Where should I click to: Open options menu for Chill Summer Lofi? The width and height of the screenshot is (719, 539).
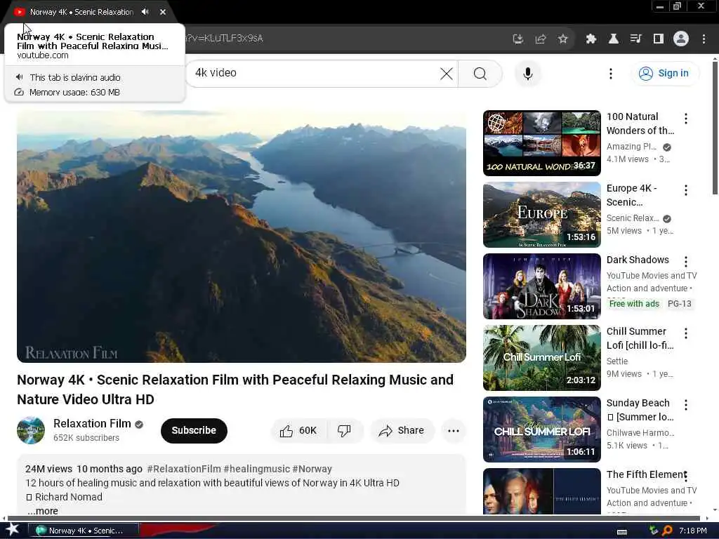click(x=685, y=333)
